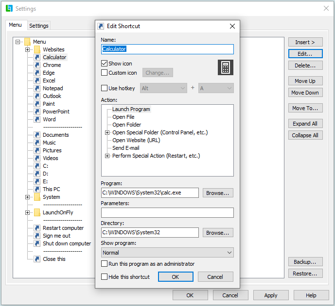Click the LaunchOnFly folder icon
The width and height of the screenshot is (335, 306).
coord(37,212)
